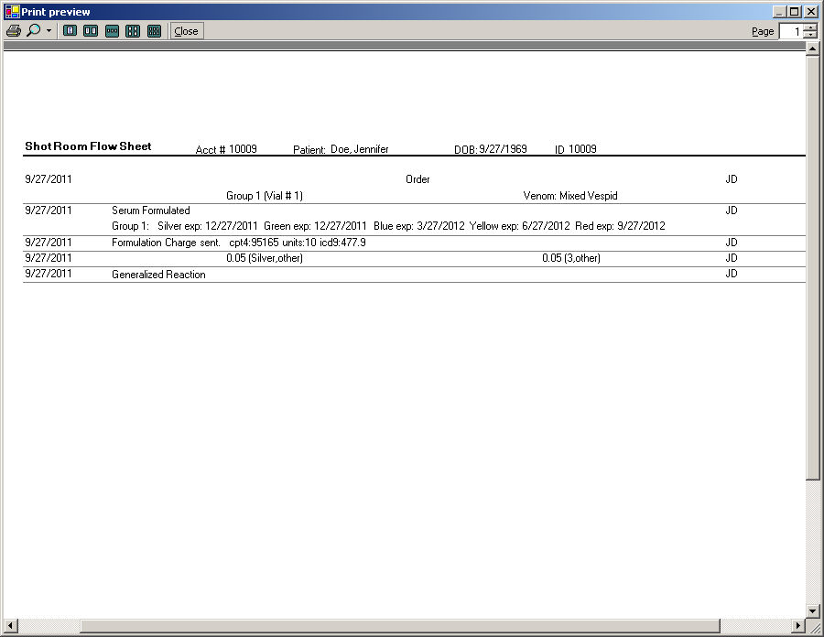Viewport: 824px width, 637px height.
Task: Click the vertical scrollbar up arrow
Action: pos(812,49)
